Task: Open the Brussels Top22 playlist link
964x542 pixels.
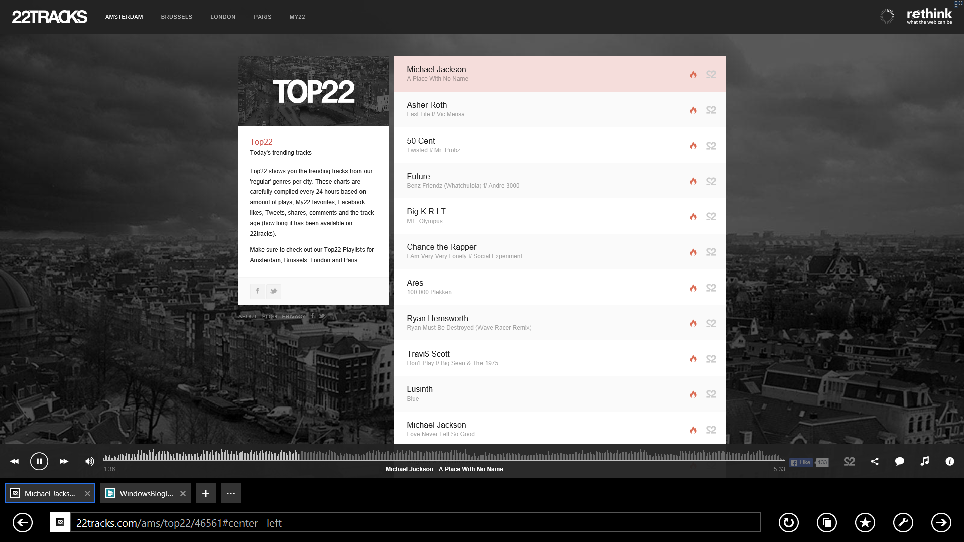Action: pos(295,260)
